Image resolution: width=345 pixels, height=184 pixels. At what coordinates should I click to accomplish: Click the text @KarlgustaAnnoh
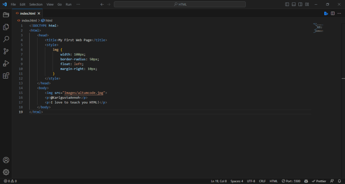point(65,98)
